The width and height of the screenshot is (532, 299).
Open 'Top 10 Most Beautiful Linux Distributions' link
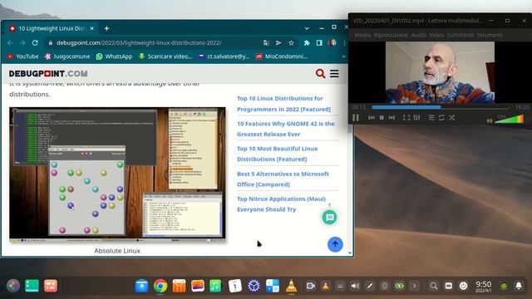(x=277, y=154)
